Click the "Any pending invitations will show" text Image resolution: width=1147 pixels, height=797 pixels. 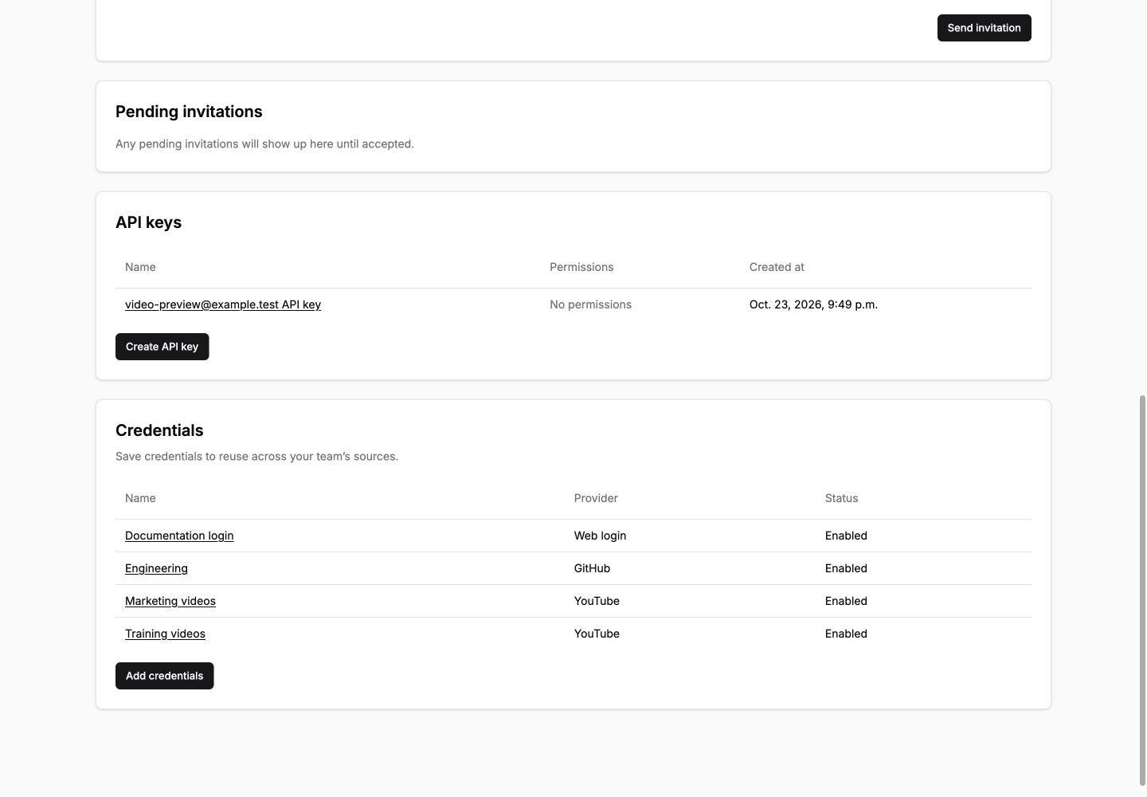click(x=264, y=144)
